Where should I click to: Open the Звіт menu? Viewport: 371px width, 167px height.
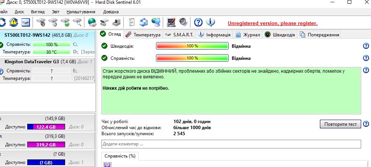[56, 12]
